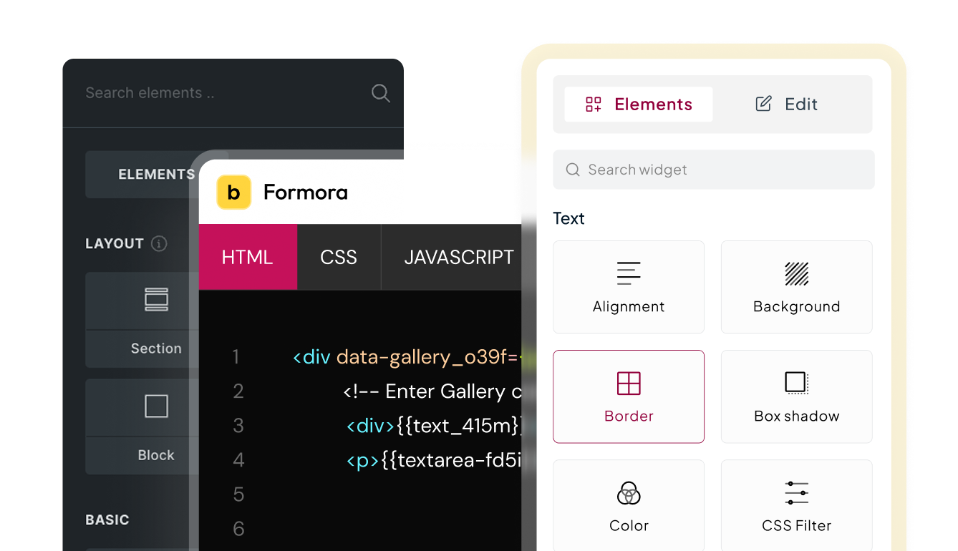
Task: Click code line number 6
Action: click(238, 528)
